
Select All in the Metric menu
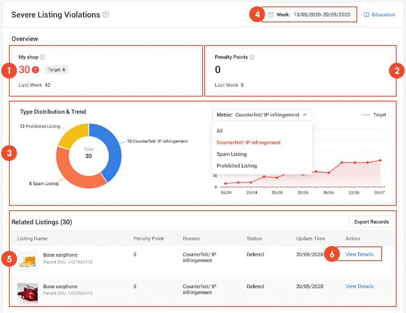(x=220, y=131)
